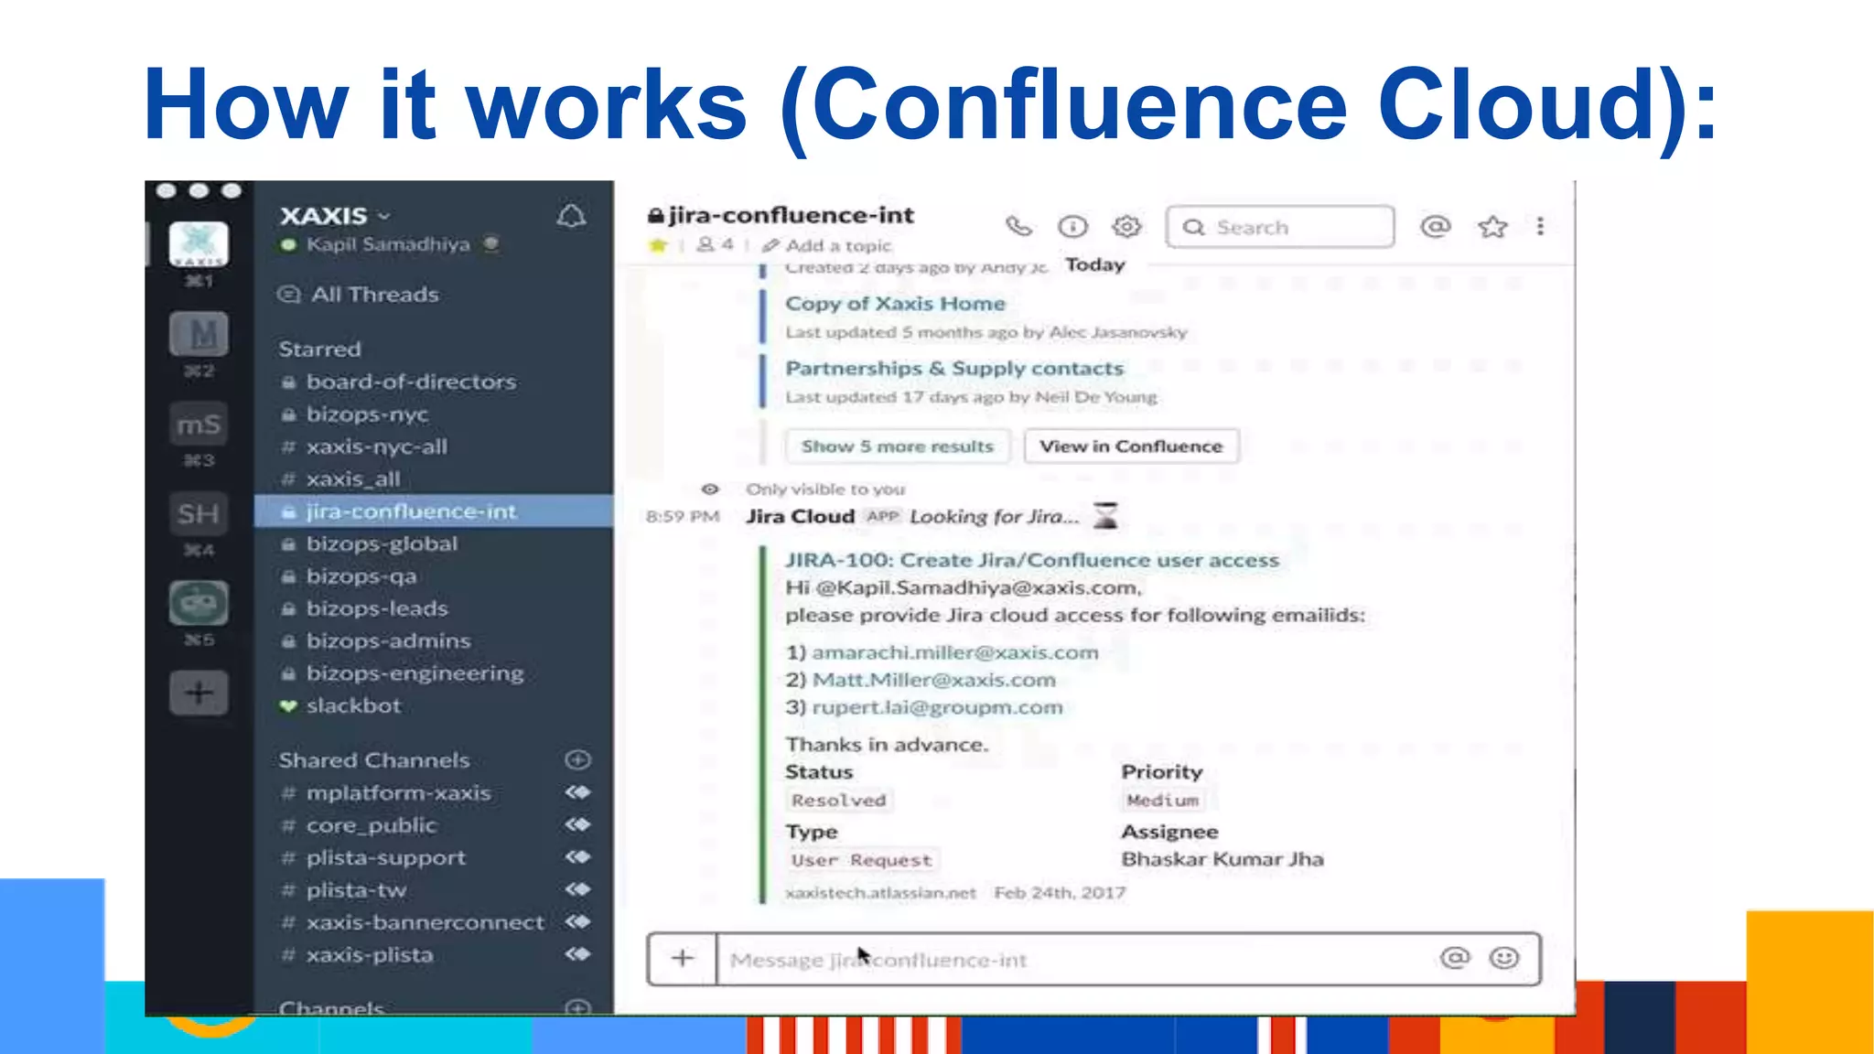Add a shared channel with the plus icon
Image resolution: width=1874 pixels, height=1054 pixels.
(x=577, y=759)
